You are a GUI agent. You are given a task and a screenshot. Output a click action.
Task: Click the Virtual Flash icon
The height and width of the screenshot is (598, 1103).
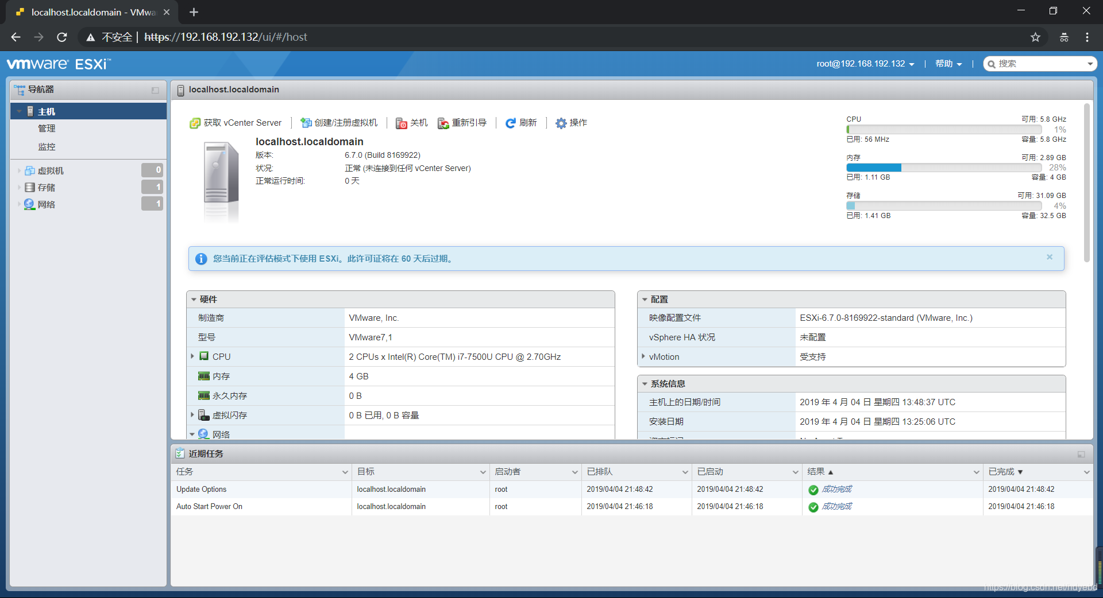pos(204,415)
